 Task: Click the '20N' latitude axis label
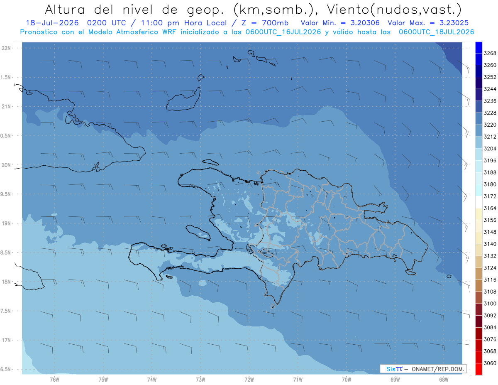coord(7,165)
